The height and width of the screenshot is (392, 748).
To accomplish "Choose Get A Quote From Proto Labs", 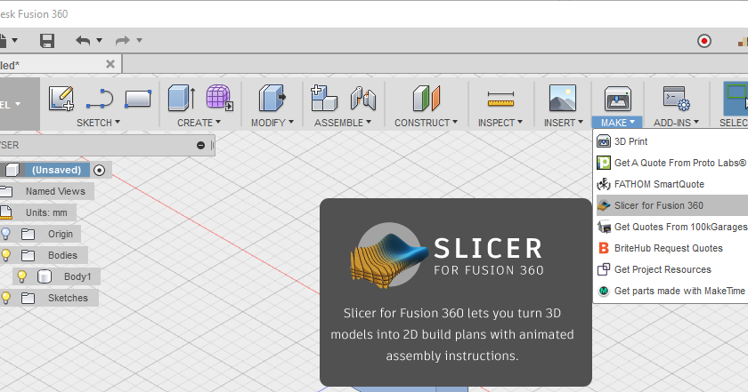I will click(672, 163).
